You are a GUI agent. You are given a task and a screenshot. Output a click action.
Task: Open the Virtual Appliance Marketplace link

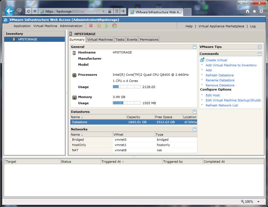pos(221,26)
